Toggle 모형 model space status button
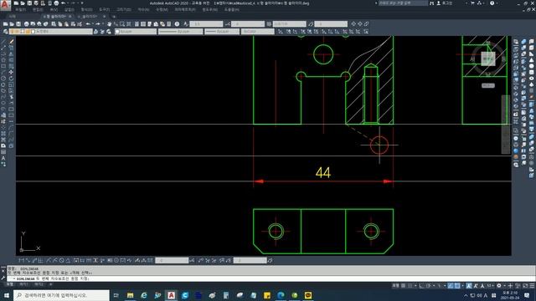Image resolution: width=536 pixels, height=301 pixels. pyautogui.click(x=395, y=286)
